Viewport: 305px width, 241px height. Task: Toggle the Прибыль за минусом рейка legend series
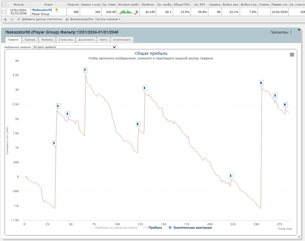coord(114,227)
